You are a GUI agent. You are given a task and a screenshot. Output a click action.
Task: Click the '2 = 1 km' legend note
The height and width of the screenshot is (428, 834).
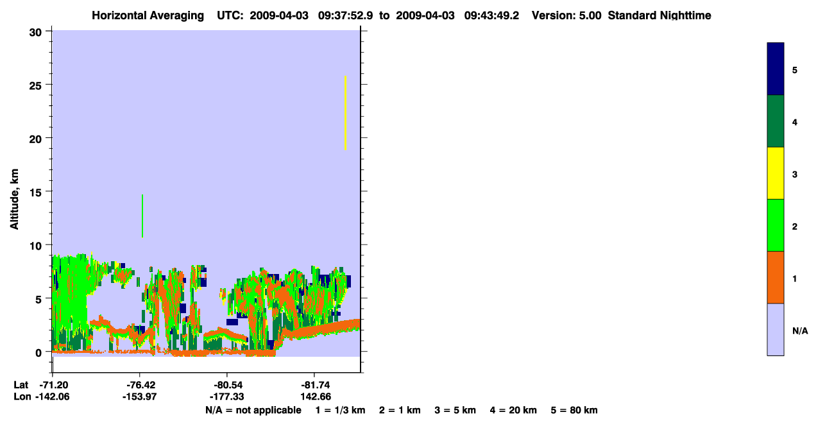(400, 410)
